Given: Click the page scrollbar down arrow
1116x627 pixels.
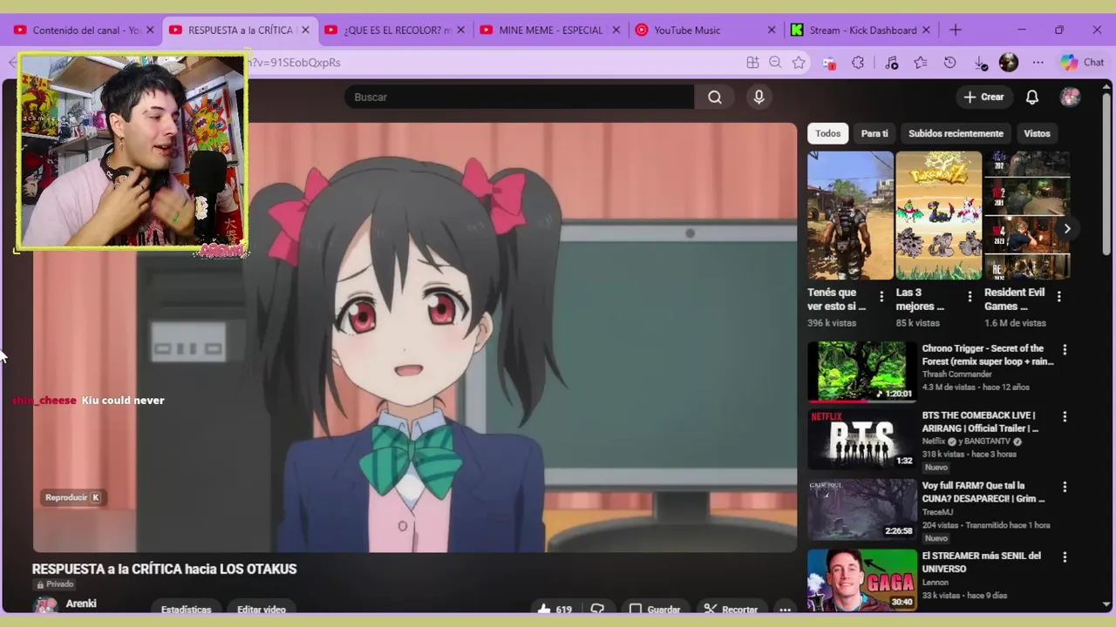Looking at the screenshot, I should point(1107,603).
